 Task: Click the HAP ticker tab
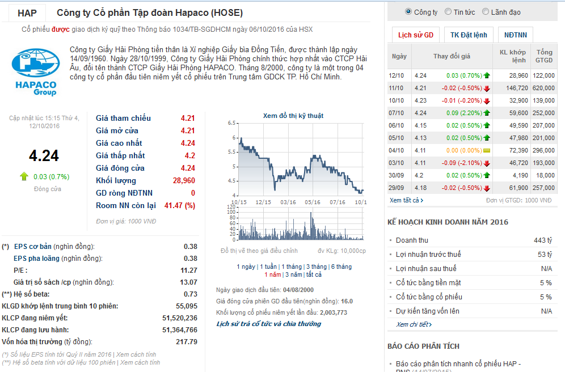pyautogui.click(x=27, y=13)
